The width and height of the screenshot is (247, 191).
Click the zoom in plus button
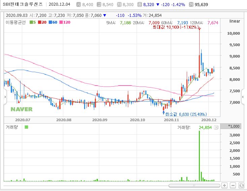point(224,186)
